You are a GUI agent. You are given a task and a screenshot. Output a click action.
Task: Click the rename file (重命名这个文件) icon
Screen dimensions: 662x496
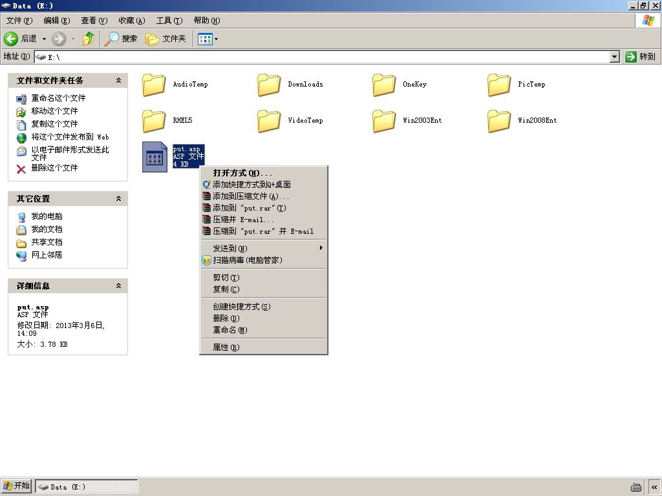(x=21, y=99)
